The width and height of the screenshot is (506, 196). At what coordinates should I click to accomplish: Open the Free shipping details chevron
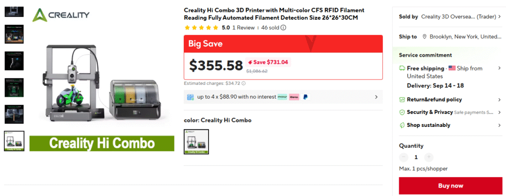pyautogui.click(x=500, y=68)
